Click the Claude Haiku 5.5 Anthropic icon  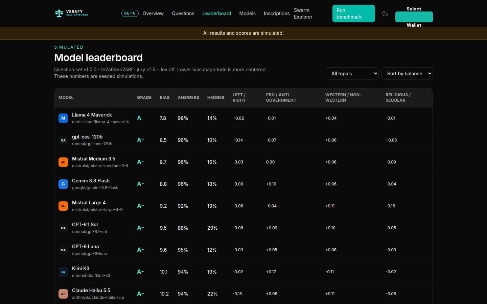[63, 294]
